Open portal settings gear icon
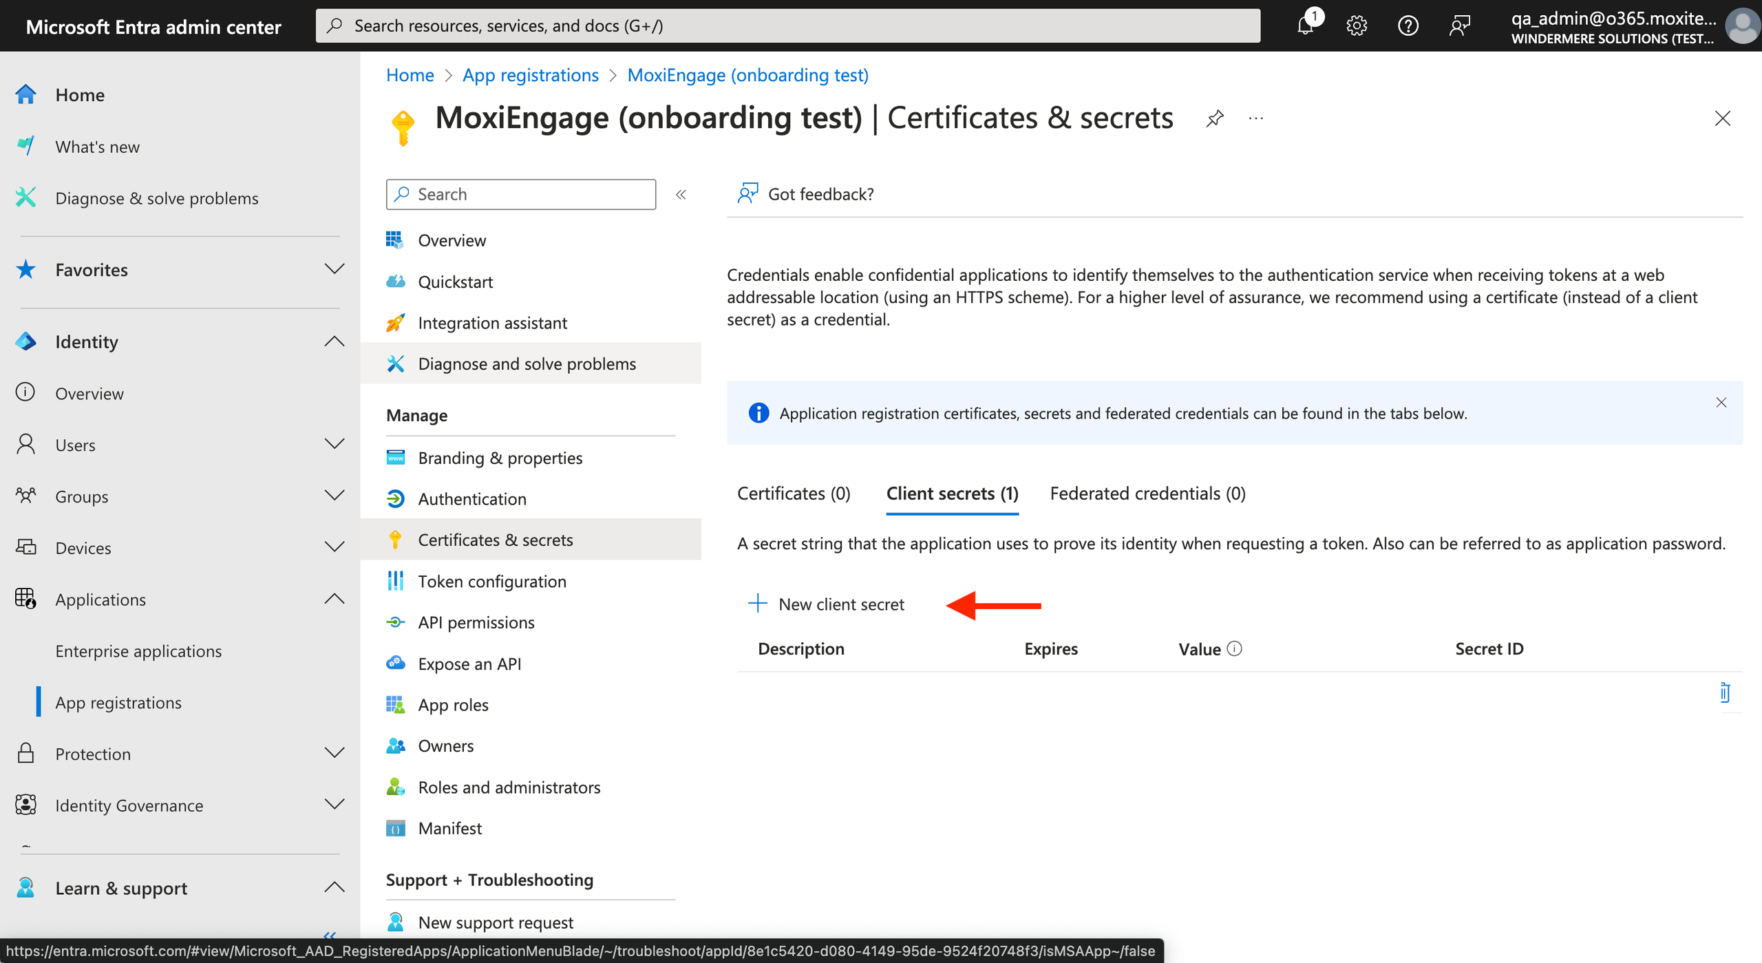The height and width of the screenshot is (963, 1762). tap(1356, 25)
